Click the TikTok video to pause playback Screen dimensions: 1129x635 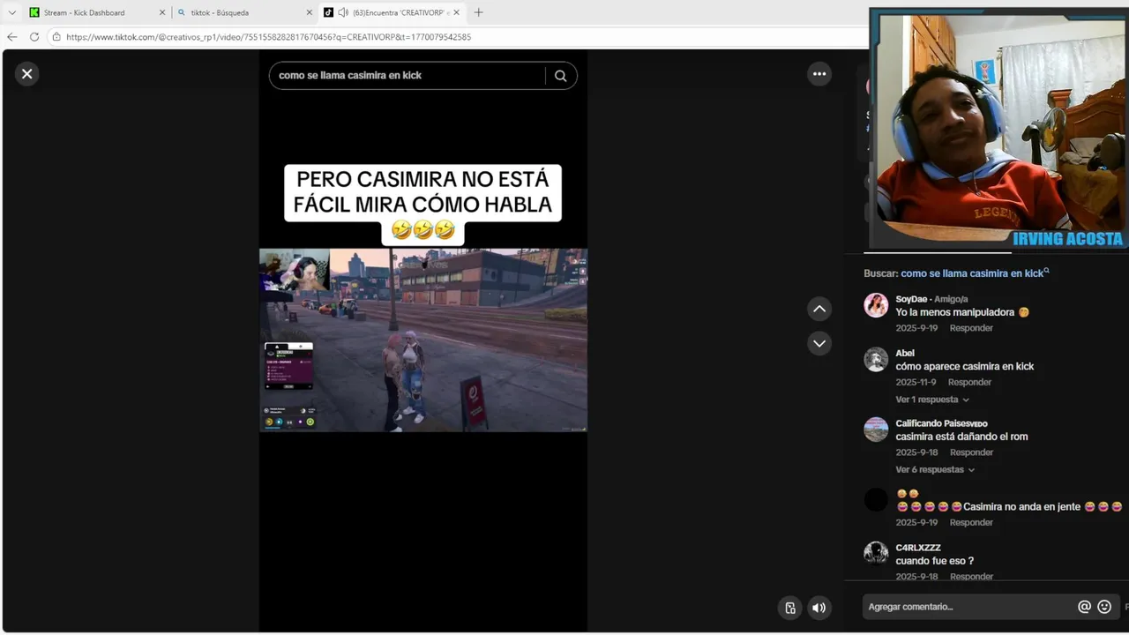pyautogui.click(x=423, y=340)
